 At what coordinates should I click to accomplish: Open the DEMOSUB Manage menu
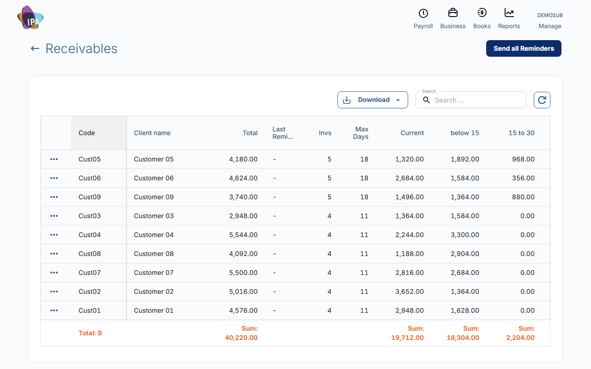[550, 21]
